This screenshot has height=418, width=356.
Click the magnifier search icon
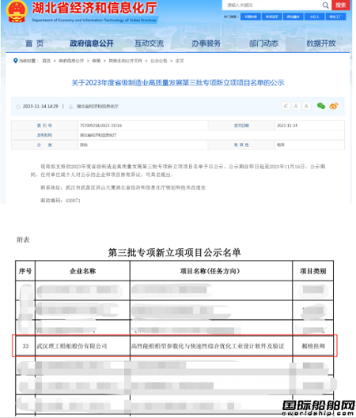325,6
